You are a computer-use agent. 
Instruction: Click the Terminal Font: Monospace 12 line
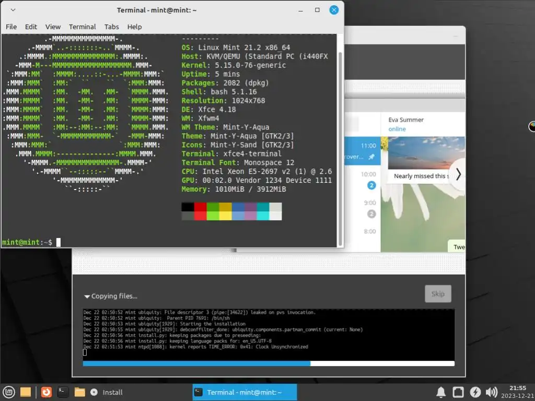[238, 163]
